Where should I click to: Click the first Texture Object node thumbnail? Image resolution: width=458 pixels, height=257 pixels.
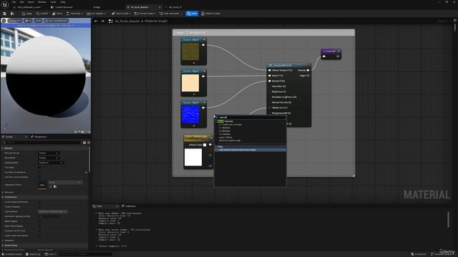tap(190, 51)
